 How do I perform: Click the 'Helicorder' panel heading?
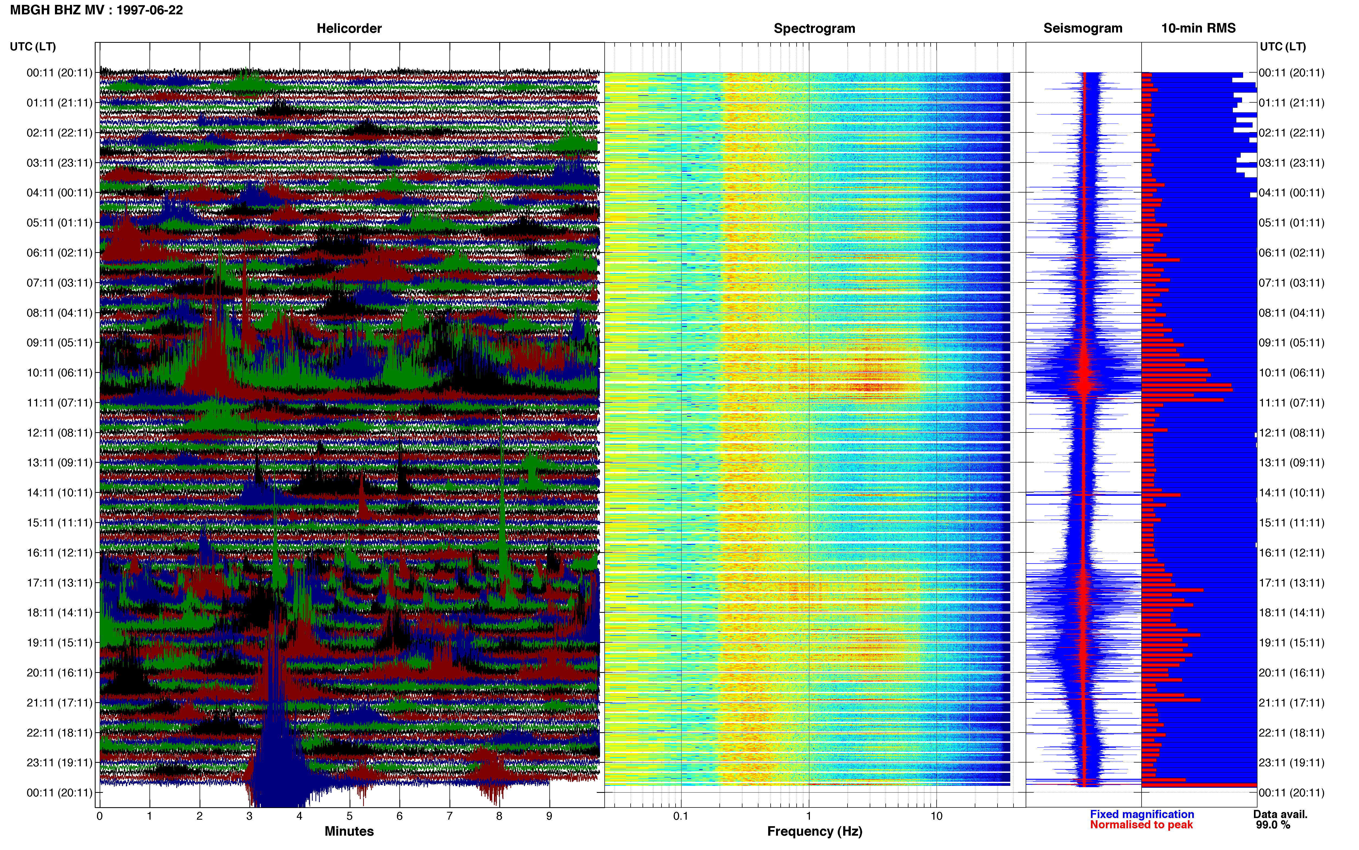[349, 28]
